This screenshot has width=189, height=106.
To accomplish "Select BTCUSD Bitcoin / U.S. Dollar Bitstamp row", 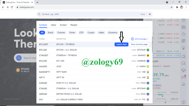I will tap(94, 50).
